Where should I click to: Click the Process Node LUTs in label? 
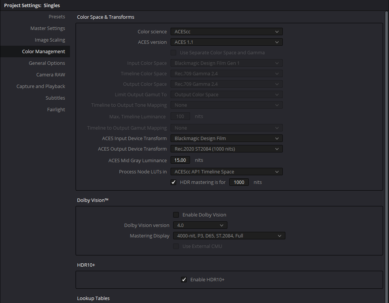point(143,172)
